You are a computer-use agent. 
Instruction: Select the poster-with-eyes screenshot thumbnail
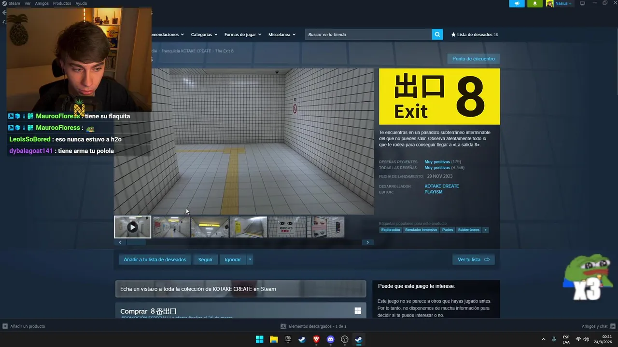(x=287, y=227)
